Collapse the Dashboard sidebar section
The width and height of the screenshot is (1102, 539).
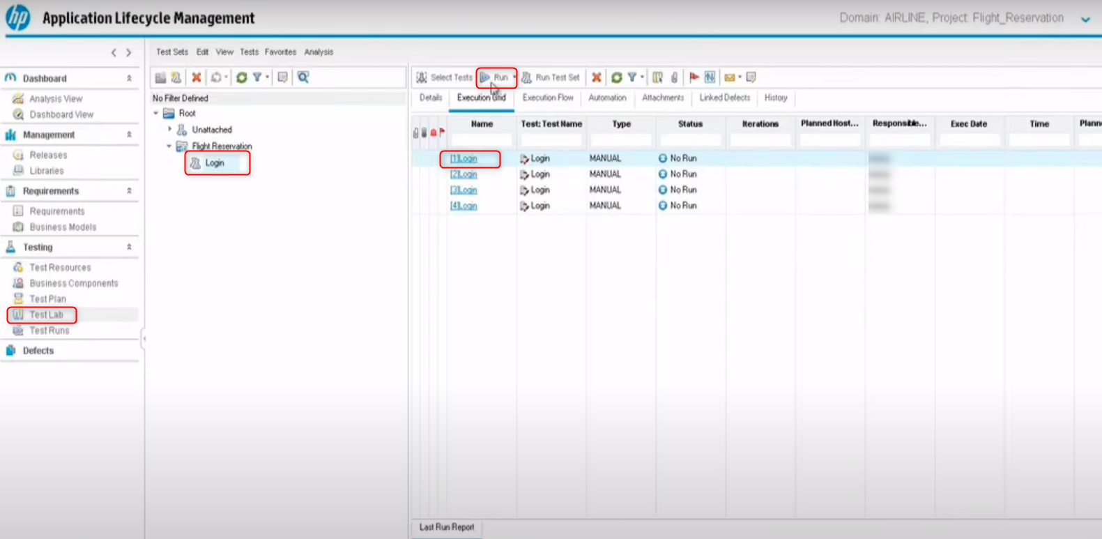click(x=129, y=79)
